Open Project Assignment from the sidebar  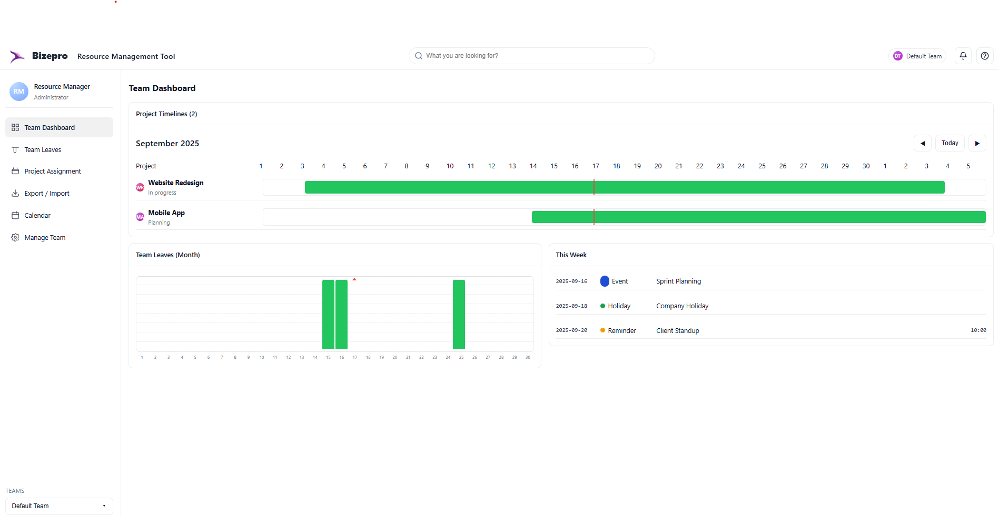pyautogui.click(x=52, y=171)
